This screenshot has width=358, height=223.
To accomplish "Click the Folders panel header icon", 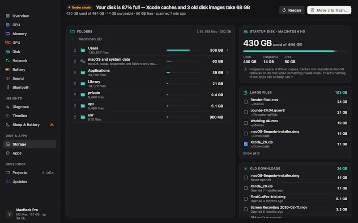I will pos(72,31).
